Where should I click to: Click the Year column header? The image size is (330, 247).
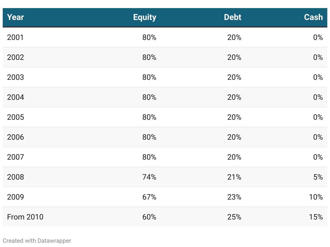tap(15, 17)
